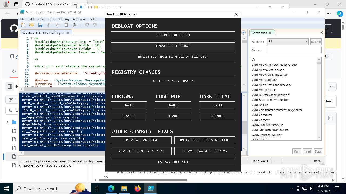Image resolution: width=346 pixels, height=194 pixels.
Task: Click New script icon in PowerShell ISE toolbar
Action: click(23, 25)
